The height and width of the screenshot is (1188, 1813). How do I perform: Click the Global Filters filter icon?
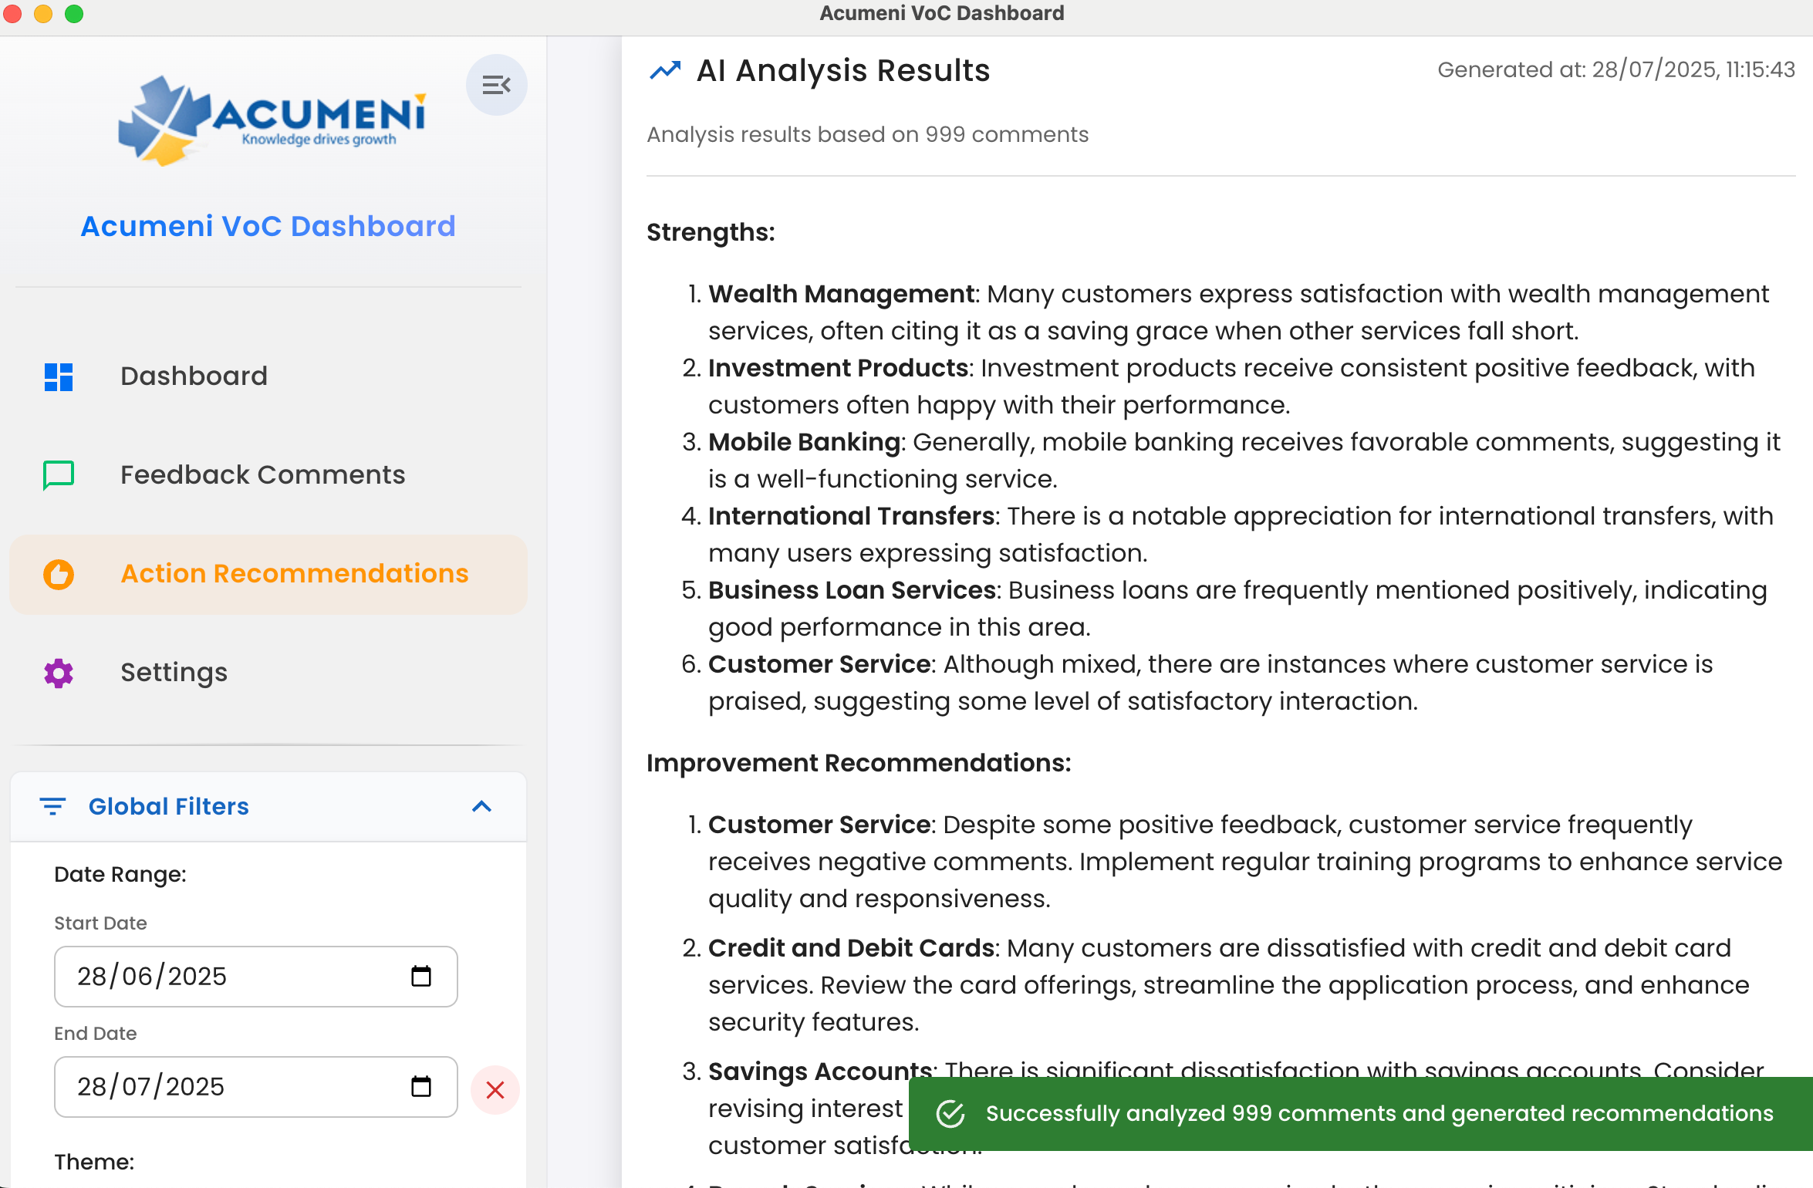[52, 807]
